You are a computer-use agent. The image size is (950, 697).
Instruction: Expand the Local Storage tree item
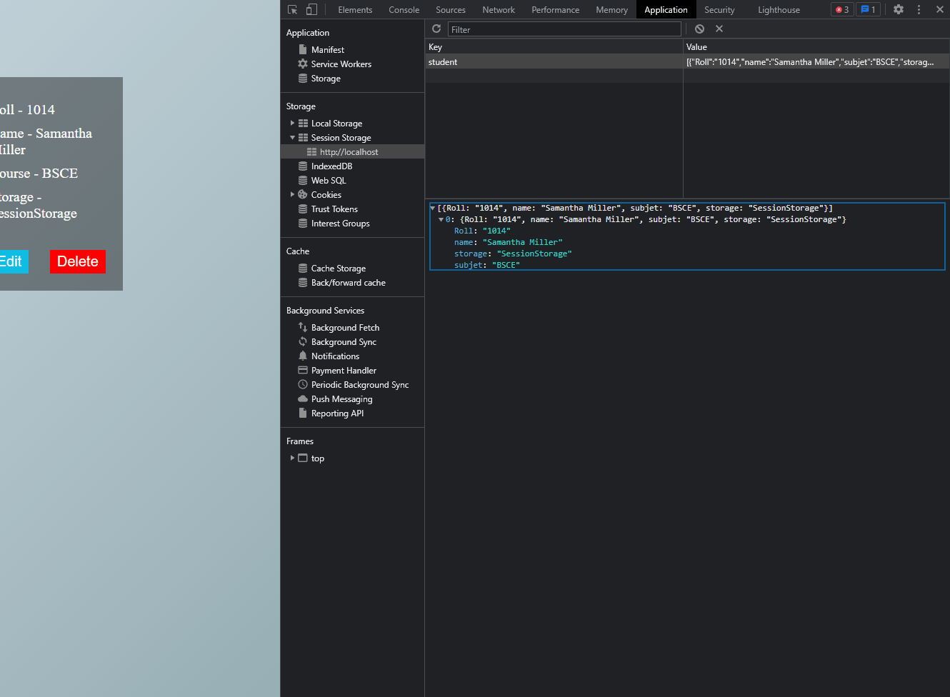click(292, 123)
